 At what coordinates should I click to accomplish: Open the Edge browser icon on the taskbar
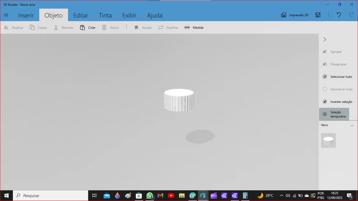[193, 196]
